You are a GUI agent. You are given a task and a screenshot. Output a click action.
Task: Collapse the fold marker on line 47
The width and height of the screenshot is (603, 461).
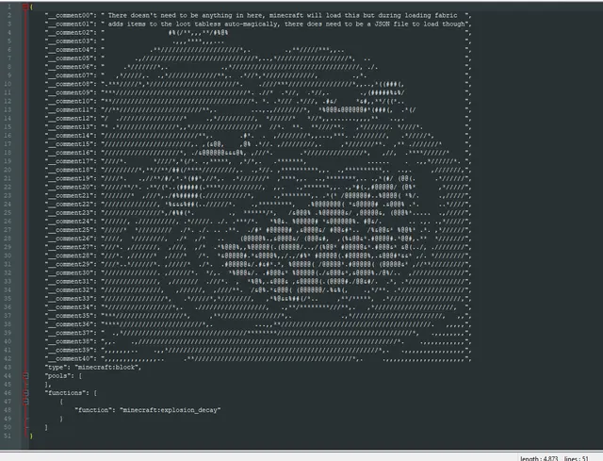25,402
